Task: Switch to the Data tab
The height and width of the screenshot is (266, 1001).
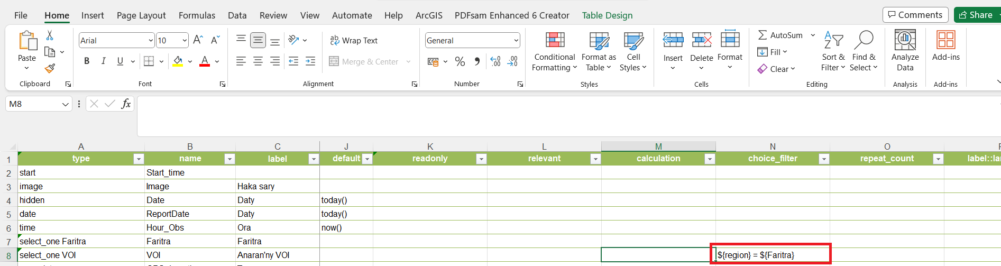Action: 237,15
